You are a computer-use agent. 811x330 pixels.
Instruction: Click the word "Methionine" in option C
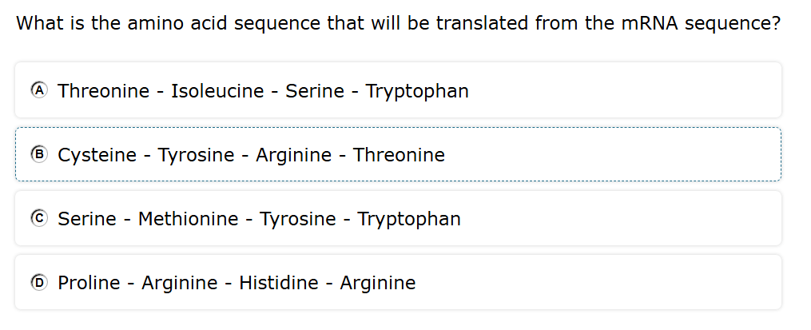[x=189, y=219]
